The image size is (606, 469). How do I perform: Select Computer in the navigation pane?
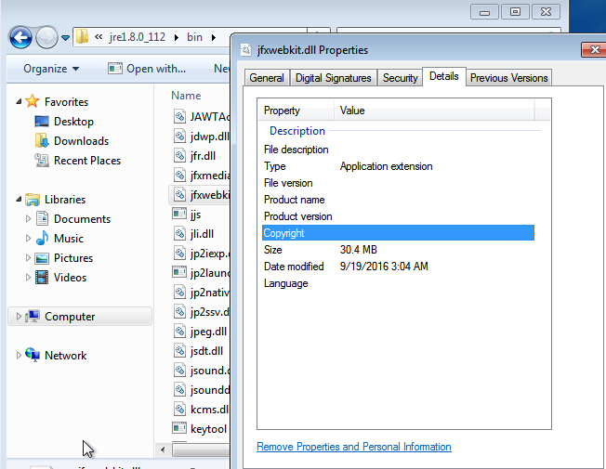[x=70, y=317]
